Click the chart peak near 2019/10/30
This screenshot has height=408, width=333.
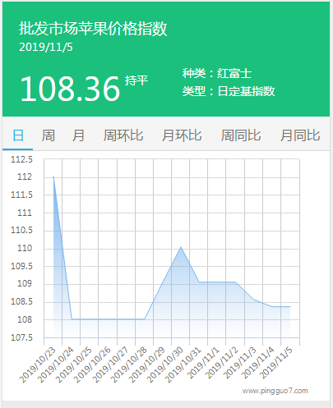coord(181,247)
